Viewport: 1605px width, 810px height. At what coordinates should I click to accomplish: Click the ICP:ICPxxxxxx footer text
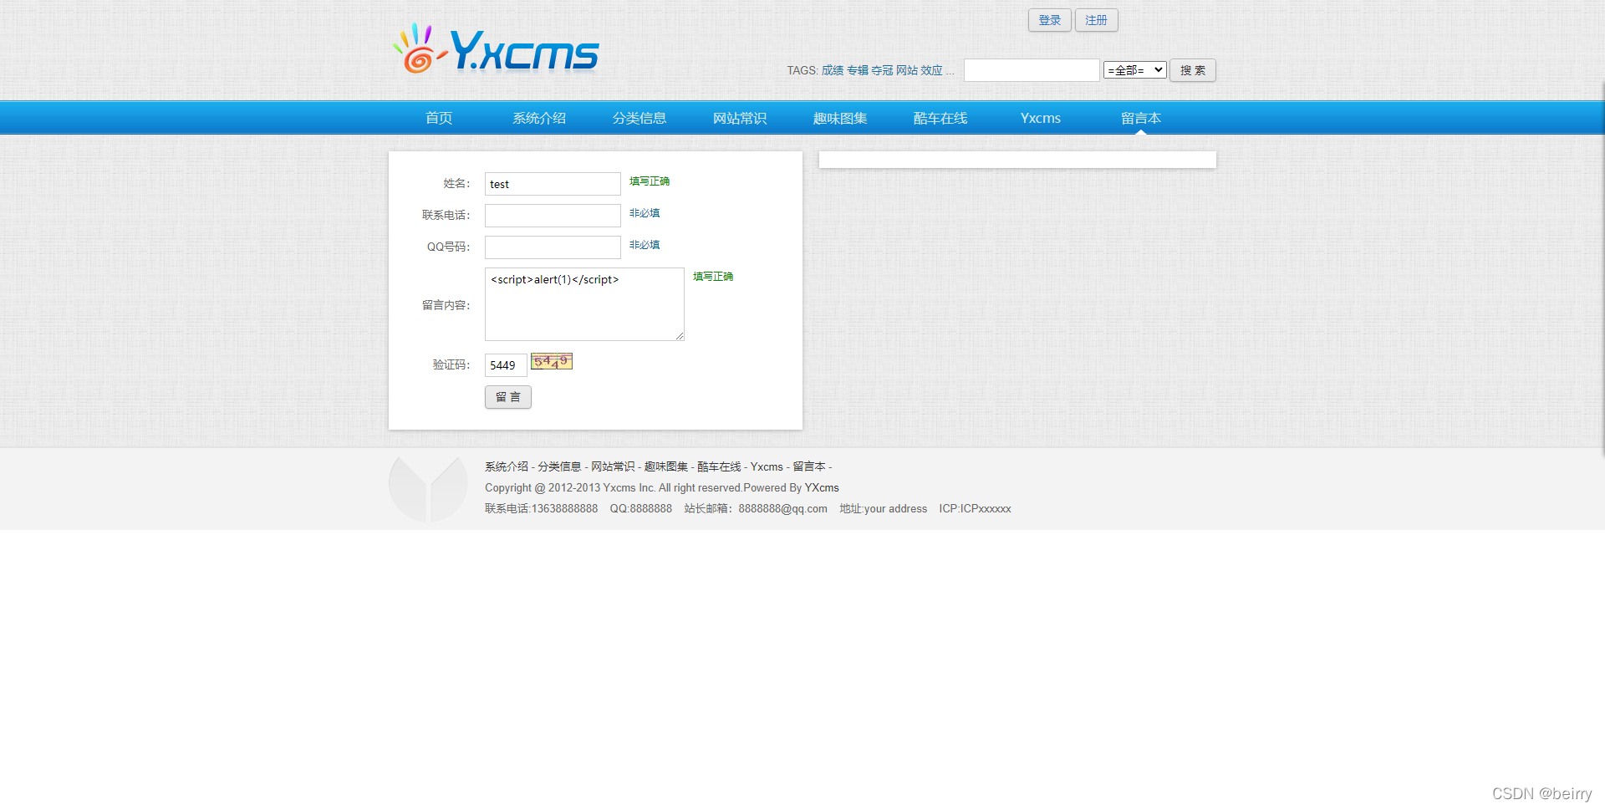[x=975, y=508]
